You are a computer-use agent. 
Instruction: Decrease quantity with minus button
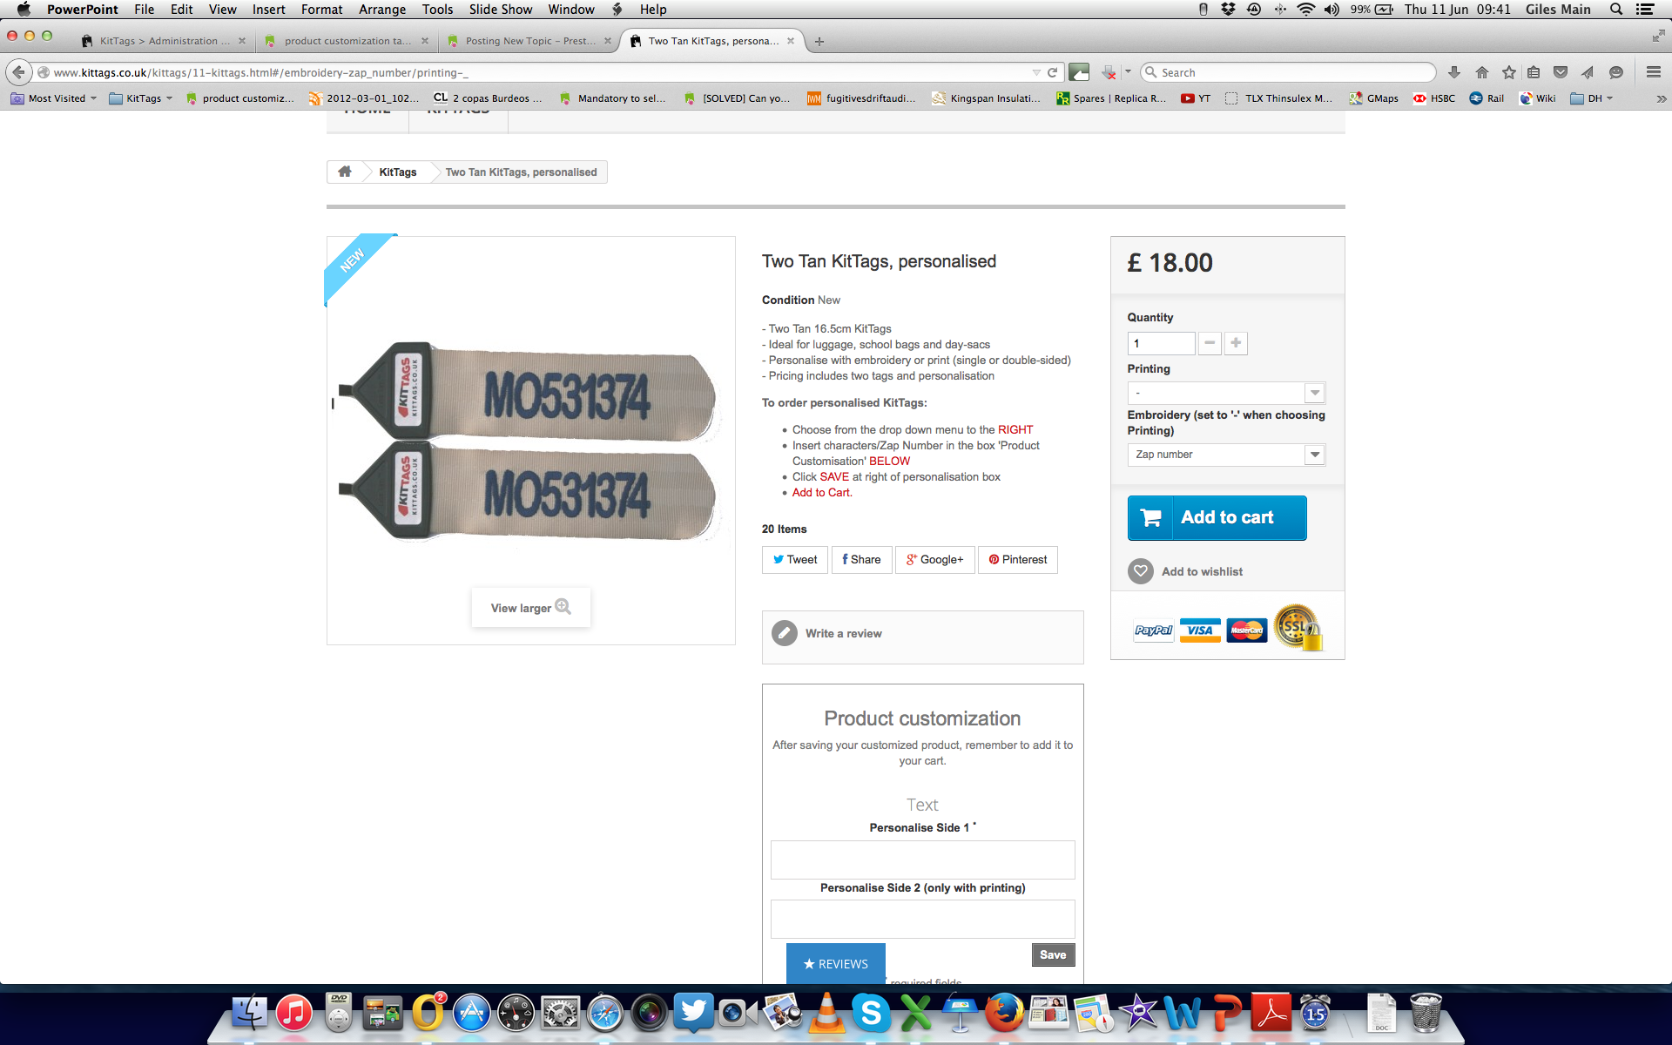pyautogui.click(x=1210, y=343)
